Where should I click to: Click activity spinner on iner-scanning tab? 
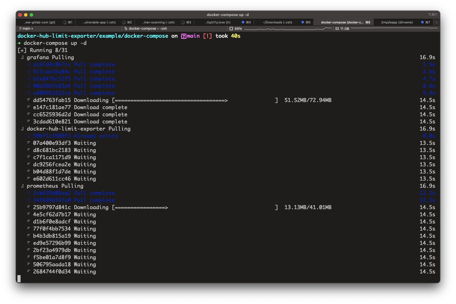183,22
